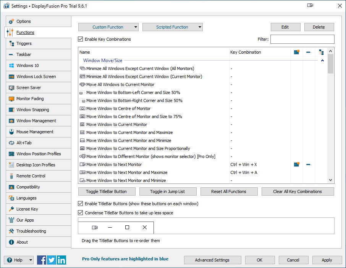The width and height of the screenshot is (346, 268).
Task: Click the Edit button
Action: tap(286, 27)
